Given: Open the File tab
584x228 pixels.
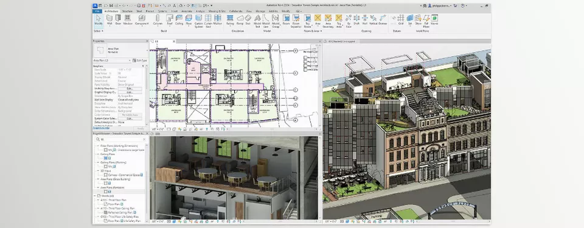Looking at the screenshot, I should pyautogui.click(x=97, y=11).
